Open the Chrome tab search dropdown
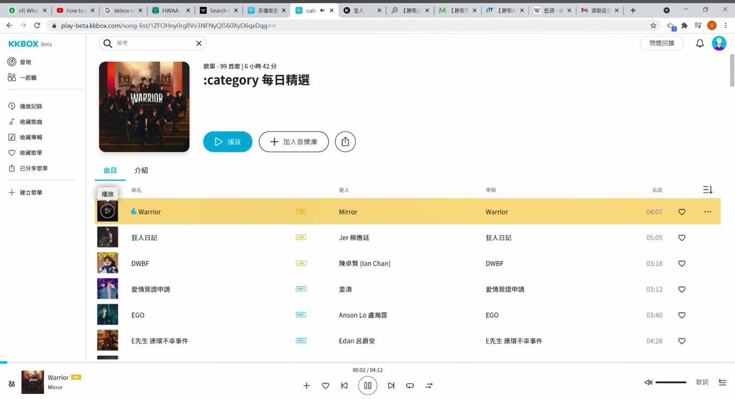Screen dimensions: 735x399 point(667,10)
